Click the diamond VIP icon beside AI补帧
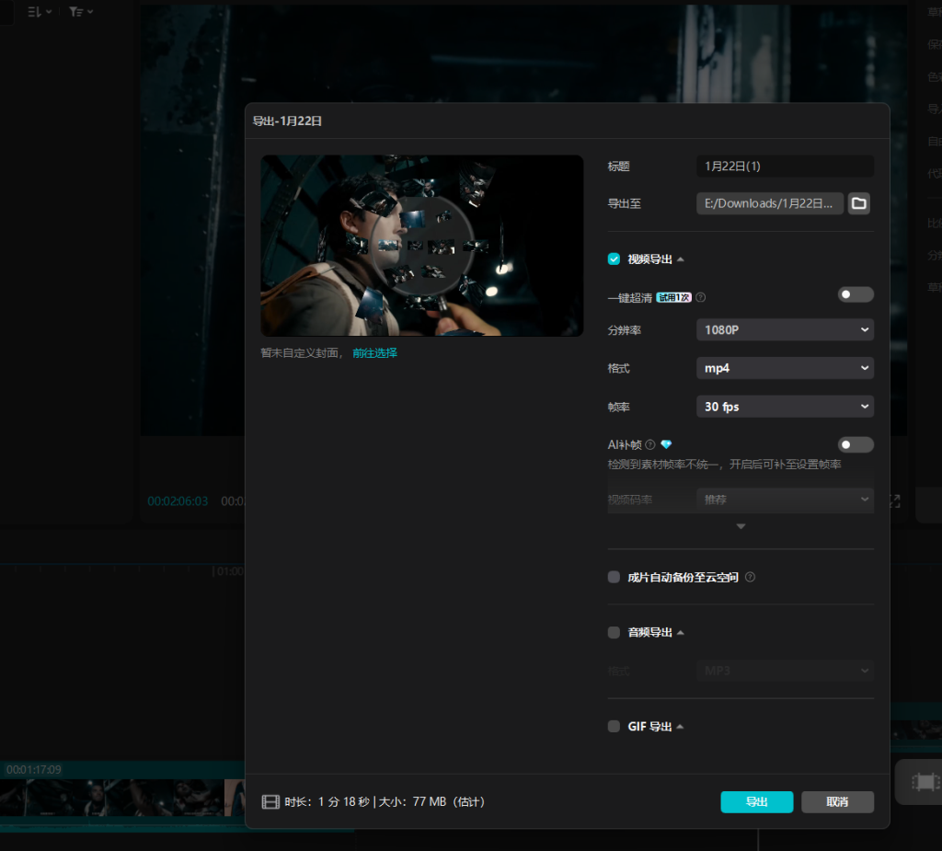The width and height of the screenshot is (942, 851). pos(666,444)
